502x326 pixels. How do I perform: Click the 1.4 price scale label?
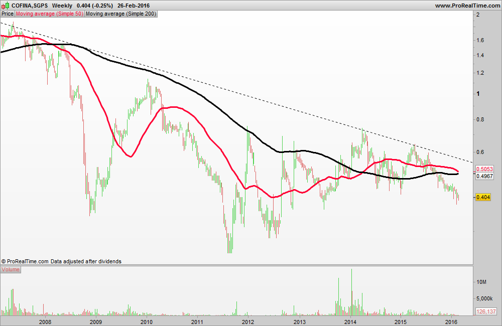point(480,55)
